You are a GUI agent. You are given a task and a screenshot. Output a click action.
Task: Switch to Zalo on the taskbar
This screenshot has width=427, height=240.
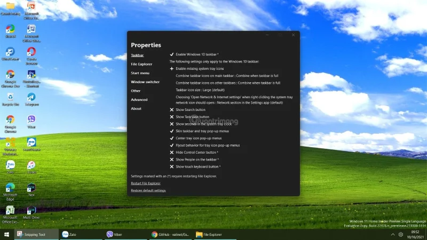[81, 234]
